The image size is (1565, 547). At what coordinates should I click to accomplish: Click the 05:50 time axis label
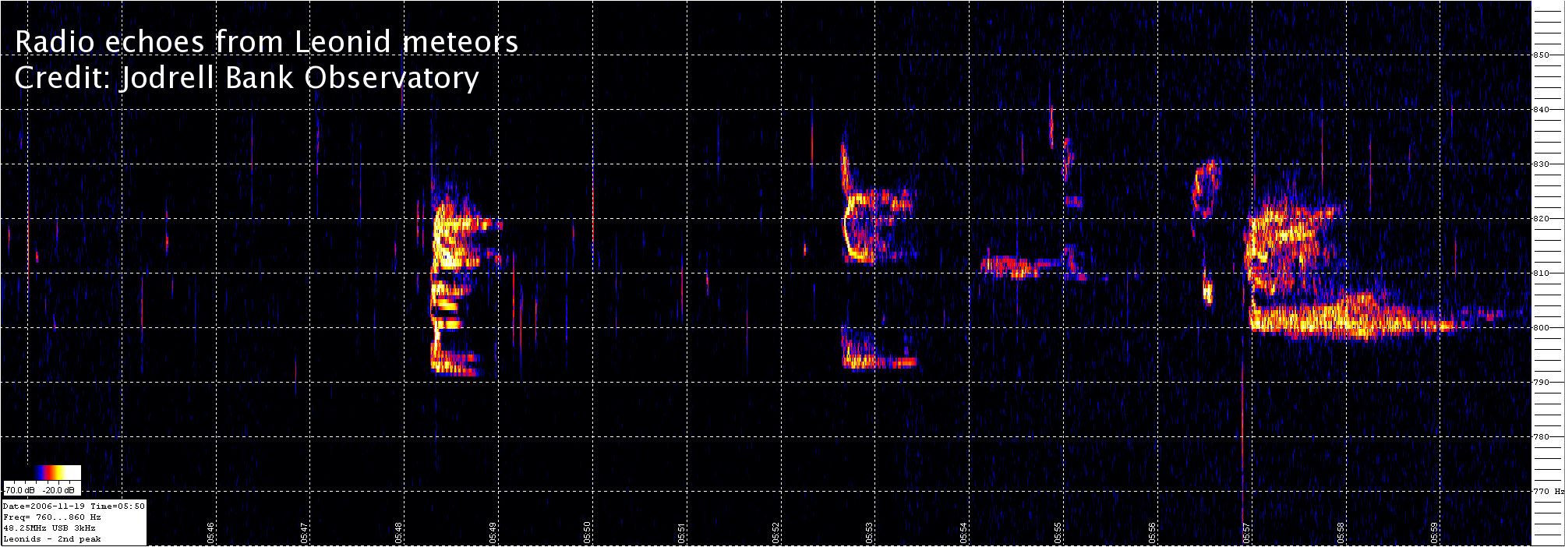pos(588,532)
